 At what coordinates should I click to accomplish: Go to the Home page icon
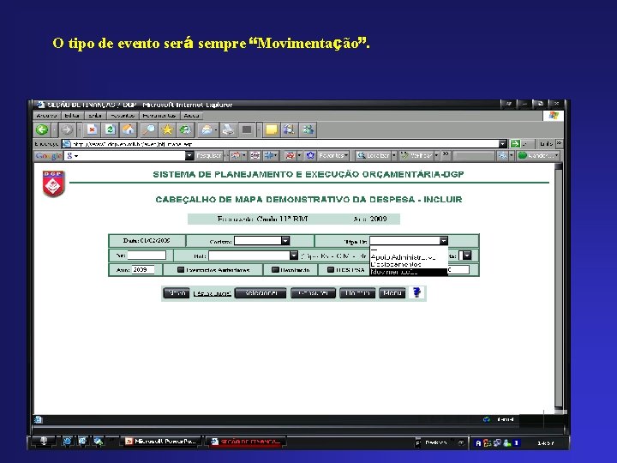click(x=129, y=129)
